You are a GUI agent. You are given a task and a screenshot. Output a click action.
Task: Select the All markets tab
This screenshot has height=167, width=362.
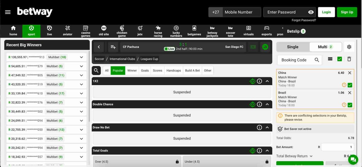[x=107, y=71]
